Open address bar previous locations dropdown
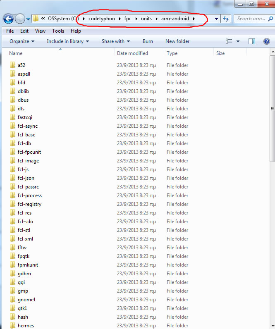The image size is (275, 329). pyautogui.click(x=216, y=19)
